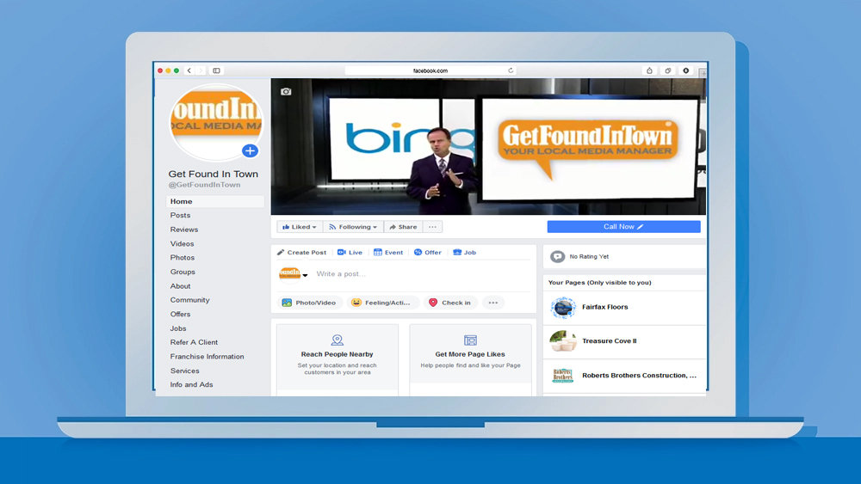861x484 pixels.
Task: Add Feeling/Activity to post
Action: tap(383, 303)
